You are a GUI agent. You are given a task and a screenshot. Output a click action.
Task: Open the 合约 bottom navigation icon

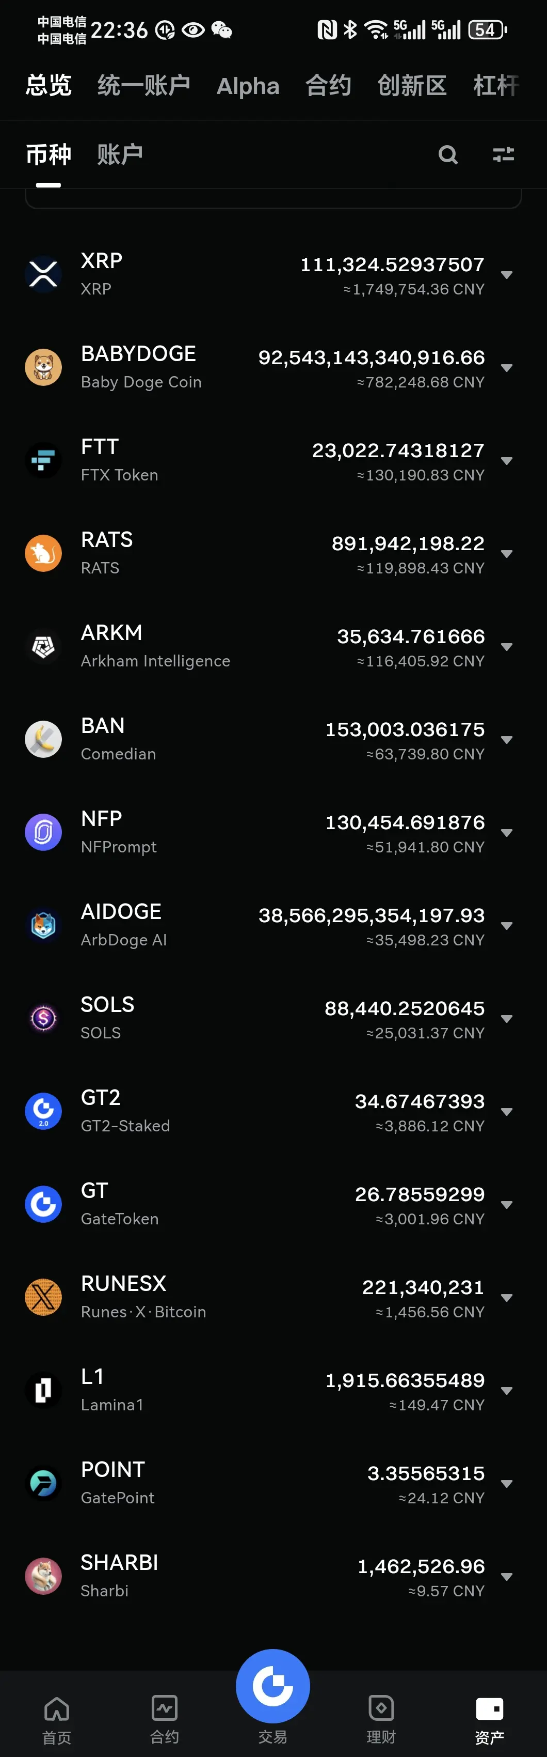pyautogui.click(x=165, y=1708)
